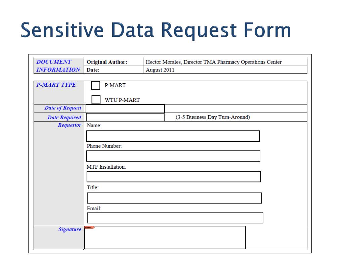The height and width of the screenshot is (258, 344).
Task: Select the blue Requestor section label
Action: pos(70,125)
